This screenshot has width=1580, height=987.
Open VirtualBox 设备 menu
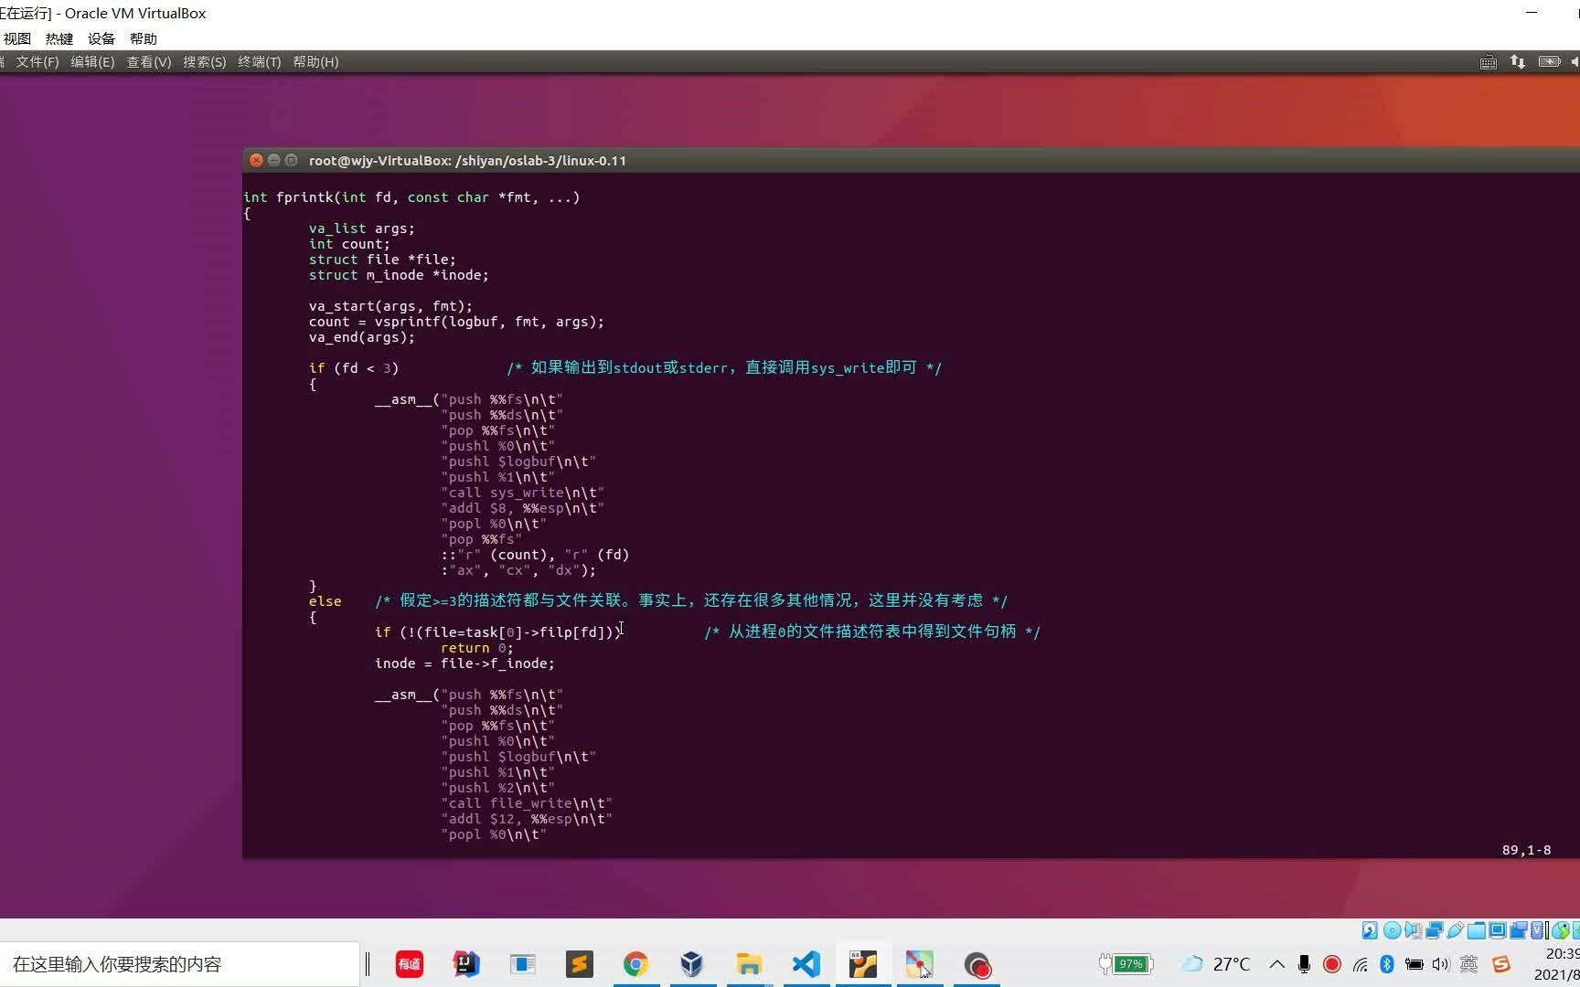pyautogui.click(x=101, y=38)
